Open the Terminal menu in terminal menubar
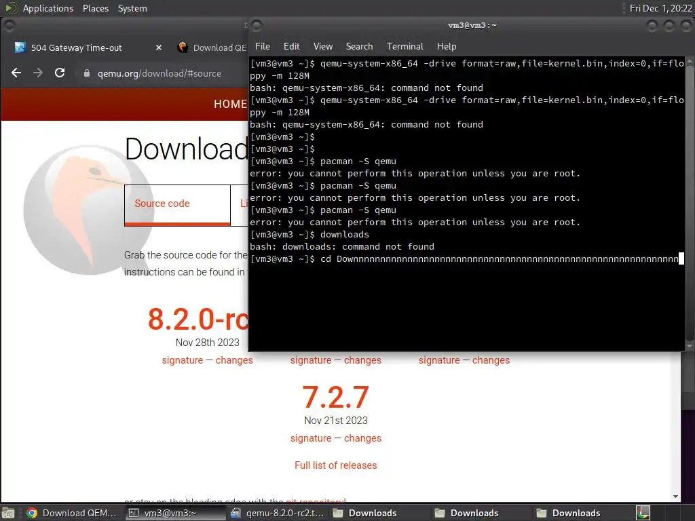The width and height of the screenshot is (695, 521). (405, 47)
